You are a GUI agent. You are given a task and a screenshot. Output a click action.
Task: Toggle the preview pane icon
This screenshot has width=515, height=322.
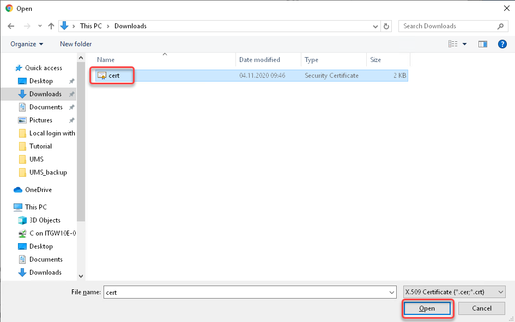coord(482,44)
